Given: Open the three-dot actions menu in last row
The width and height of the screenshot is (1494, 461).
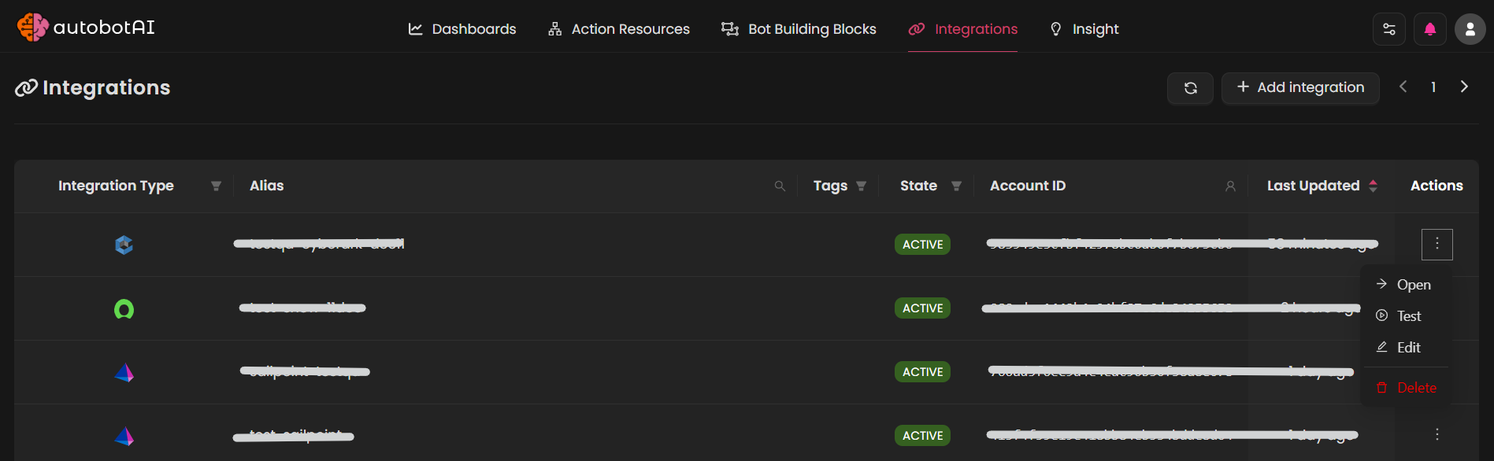Looking at the screenshot, I should coord(1437,434).
